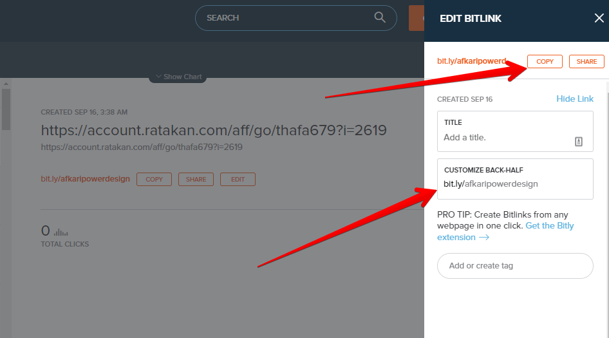Click the magnifying glass search icon
609x338 pixels.
click(380, 17)
